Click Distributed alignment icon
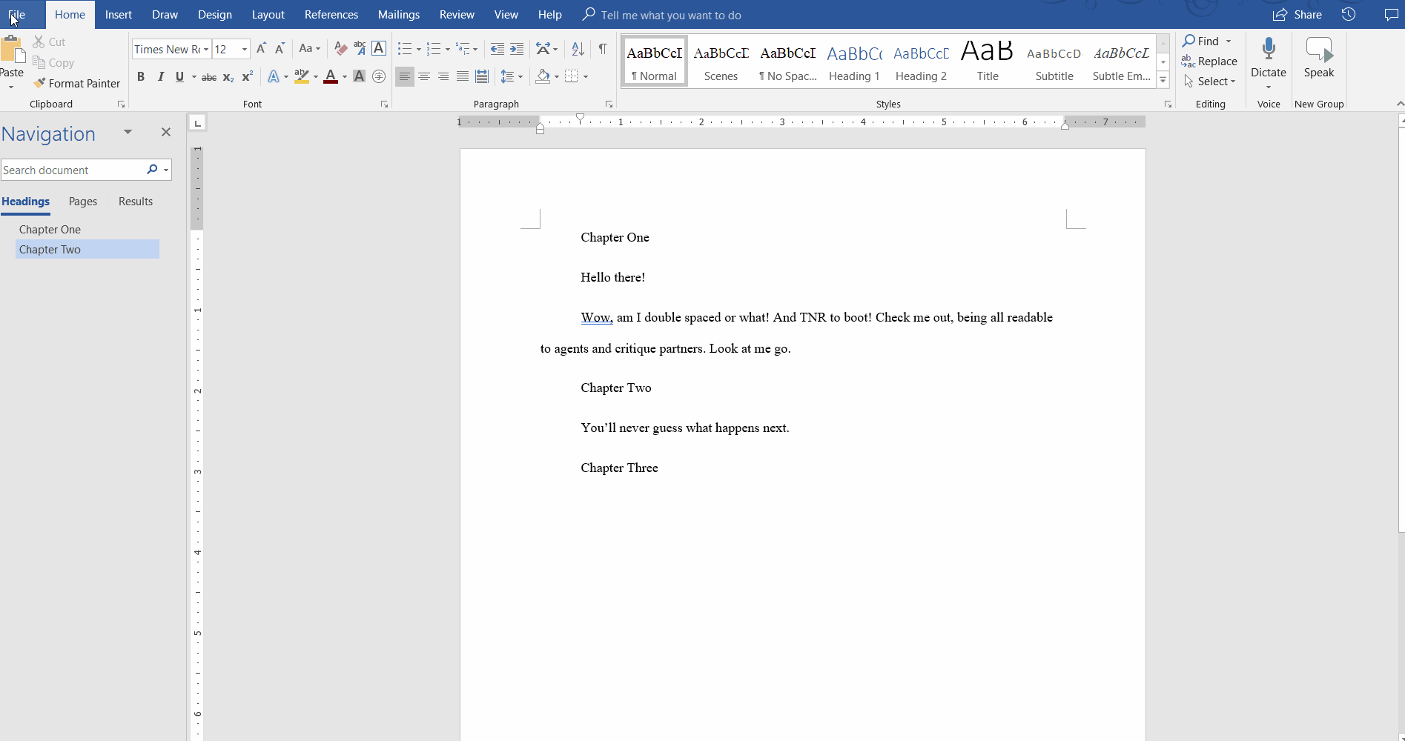This screenshot has height=741, width=1405. point(482,76)
